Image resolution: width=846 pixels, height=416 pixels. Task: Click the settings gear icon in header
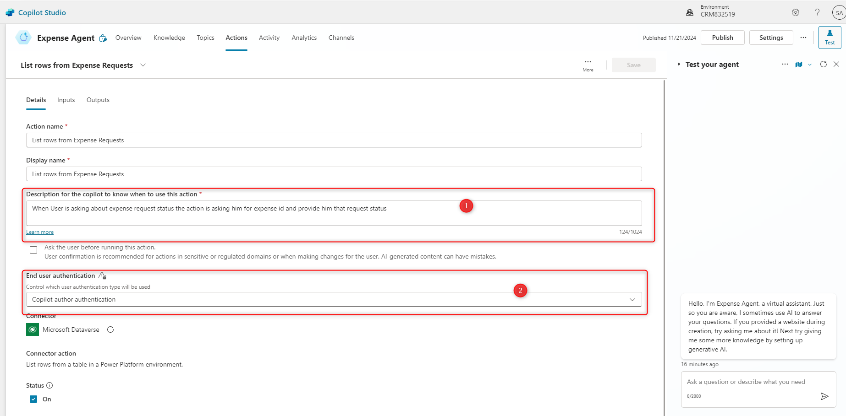coord(796,13)
